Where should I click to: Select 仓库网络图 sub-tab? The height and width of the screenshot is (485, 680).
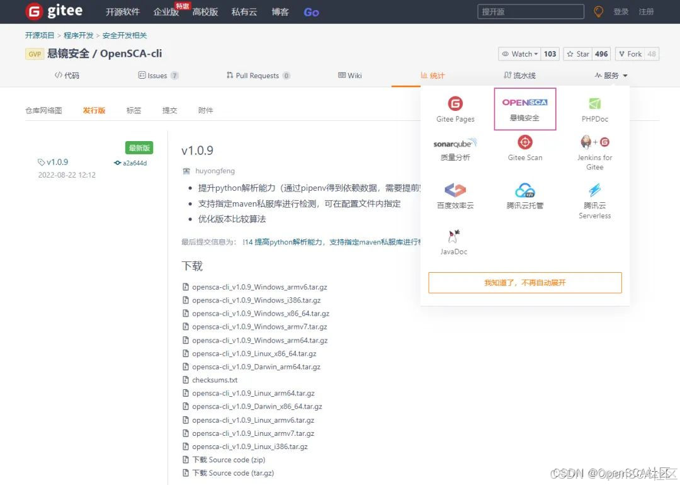coord(43,110)
